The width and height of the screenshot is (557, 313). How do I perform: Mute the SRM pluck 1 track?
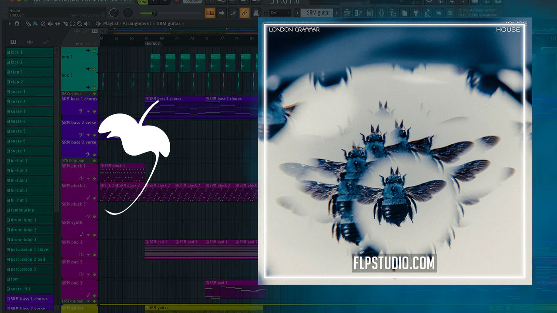click(94, 178)
